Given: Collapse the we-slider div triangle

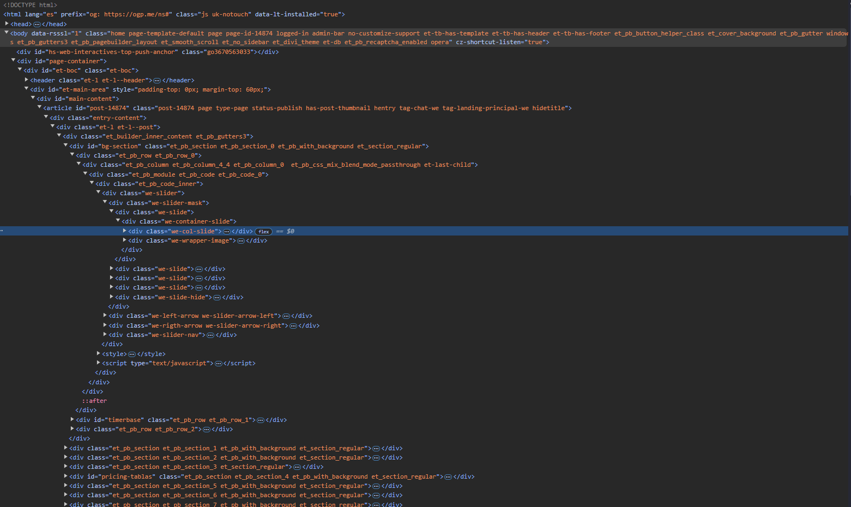Looking at the screenshot, I should 99,192.
